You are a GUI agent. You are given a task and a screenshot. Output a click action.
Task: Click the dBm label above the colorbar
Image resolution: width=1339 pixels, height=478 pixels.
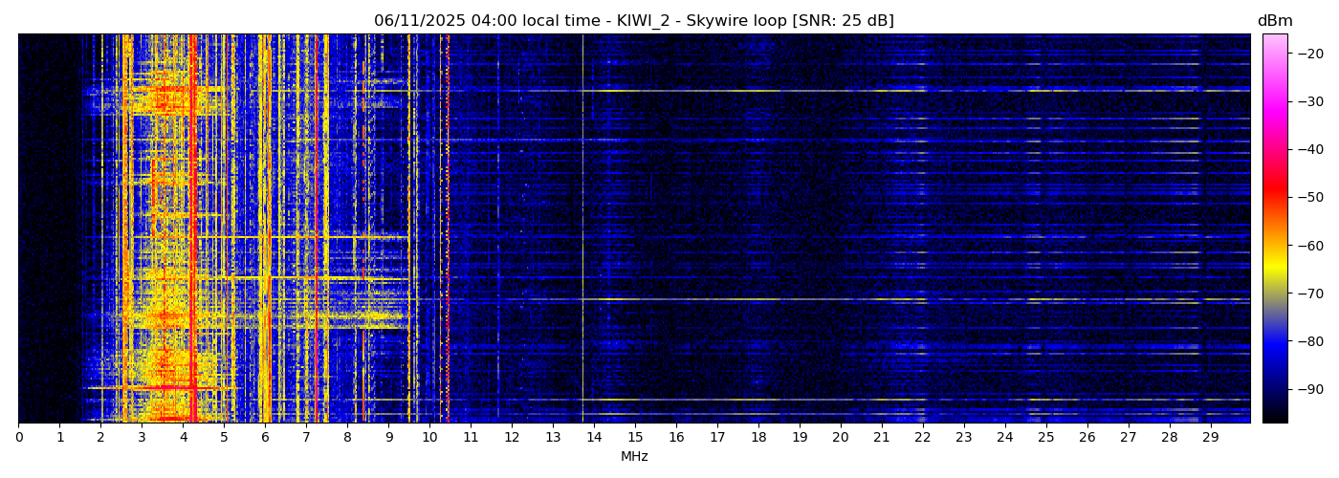(1274, 21)
